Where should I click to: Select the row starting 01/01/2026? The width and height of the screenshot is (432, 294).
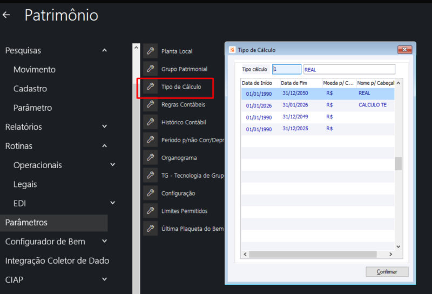(x=318, y=105)
